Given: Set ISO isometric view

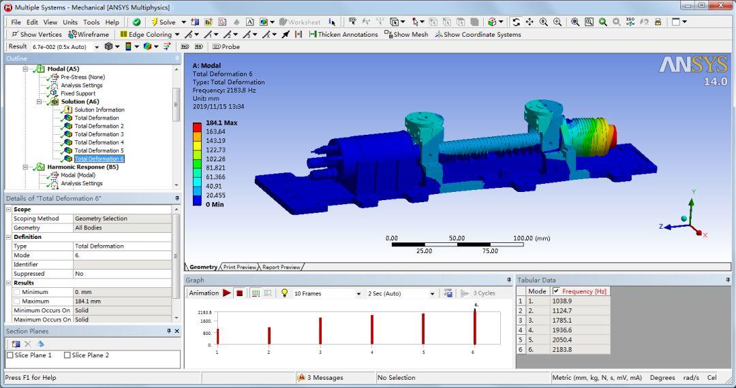Looking at the screenshot, I should [x=630, y=22].
